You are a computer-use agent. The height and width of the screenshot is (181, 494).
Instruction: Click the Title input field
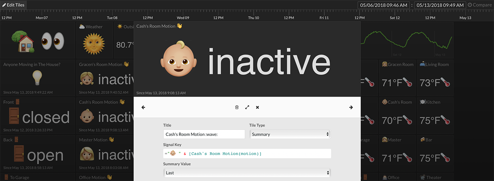click(204, 134)
